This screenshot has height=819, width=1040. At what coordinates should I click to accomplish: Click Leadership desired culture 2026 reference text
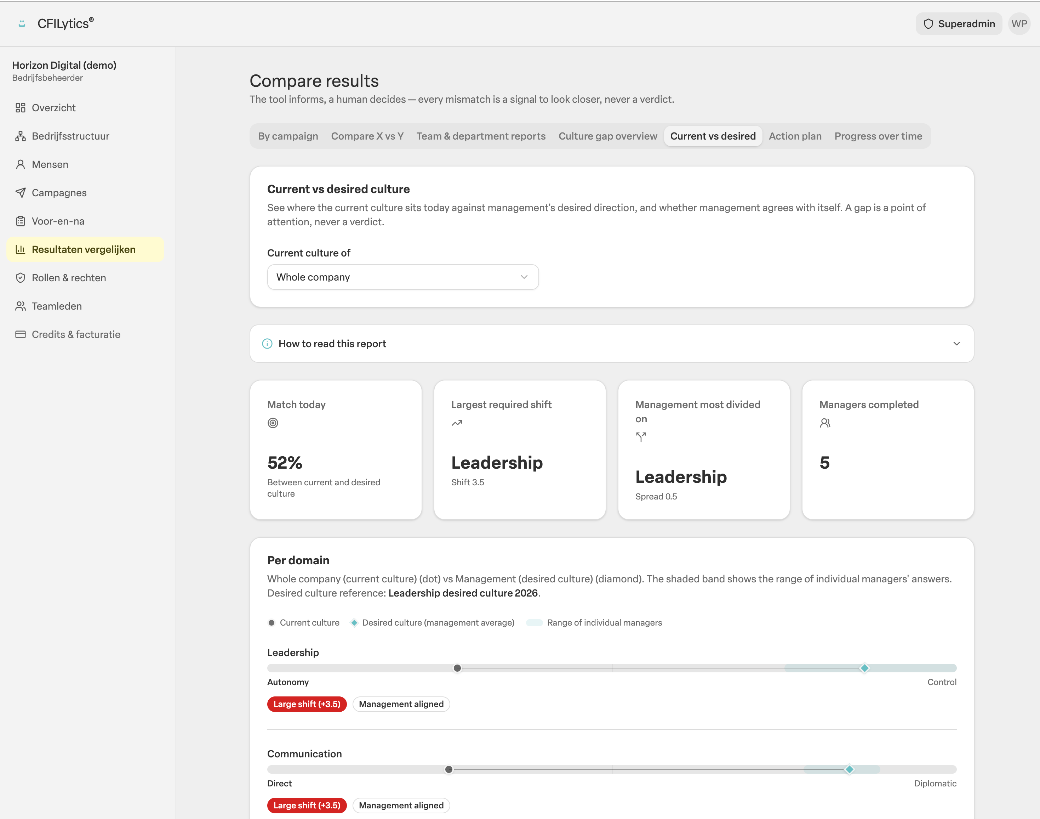[463, 593]
